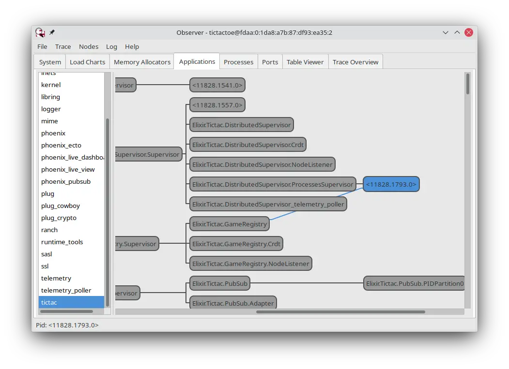This screenshot has height=369, width=509.
Task: Select the Elixir.Tictac.PubSub process node
Action: 218,284
